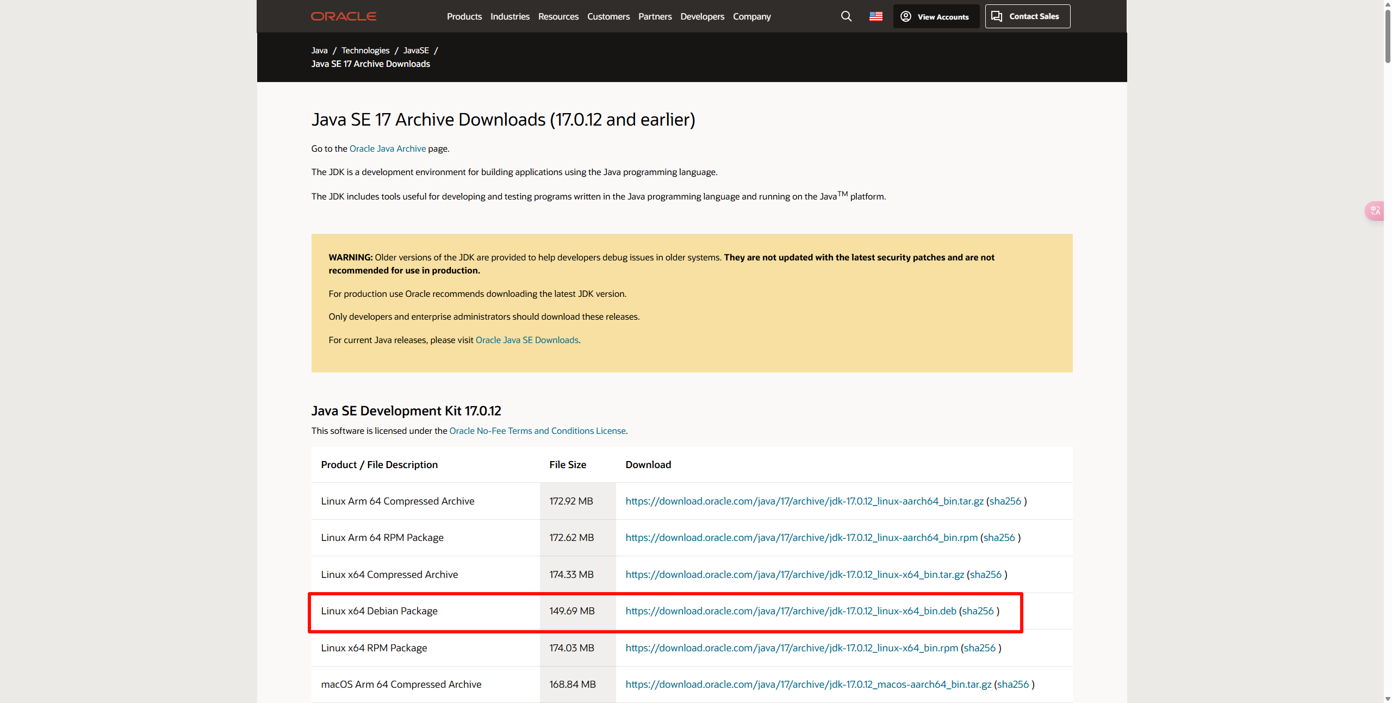The width and height of the screenshot is (1392, 703).
Task: Select 'Linux Arm 64 RPM Package' text
Action: [x=382, y=538]
